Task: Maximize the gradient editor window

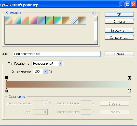Action: pos(128,4)
